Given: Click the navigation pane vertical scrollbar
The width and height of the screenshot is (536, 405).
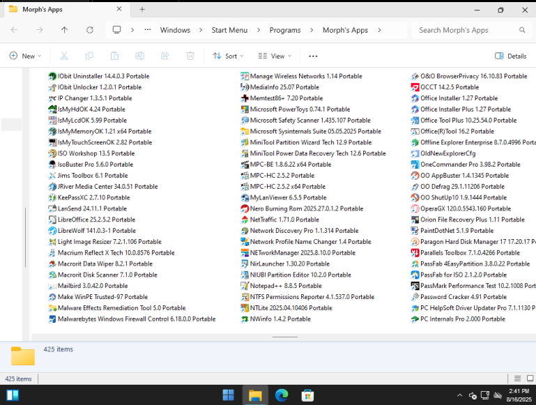Looking at the screenshot, I should [25, 238].
